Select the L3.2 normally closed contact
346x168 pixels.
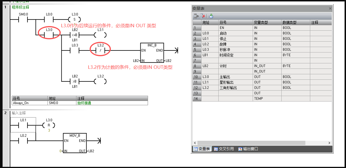pyautogui.click(x=101, y=50)
